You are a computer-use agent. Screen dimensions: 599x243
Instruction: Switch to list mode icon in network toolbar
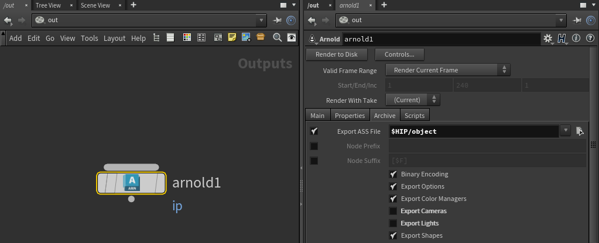170,38
